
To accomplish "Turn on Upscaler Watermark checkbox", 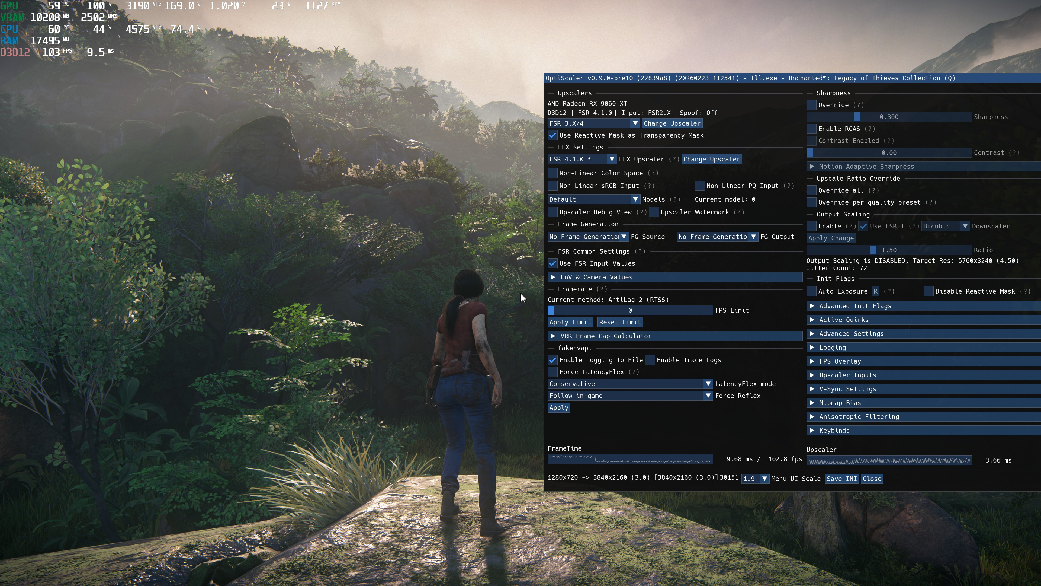I will (x=654, y=212).
